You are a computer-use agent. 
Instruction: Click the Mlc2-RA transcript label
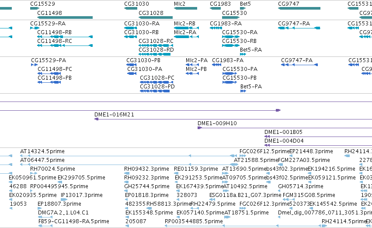pos(185,32)
